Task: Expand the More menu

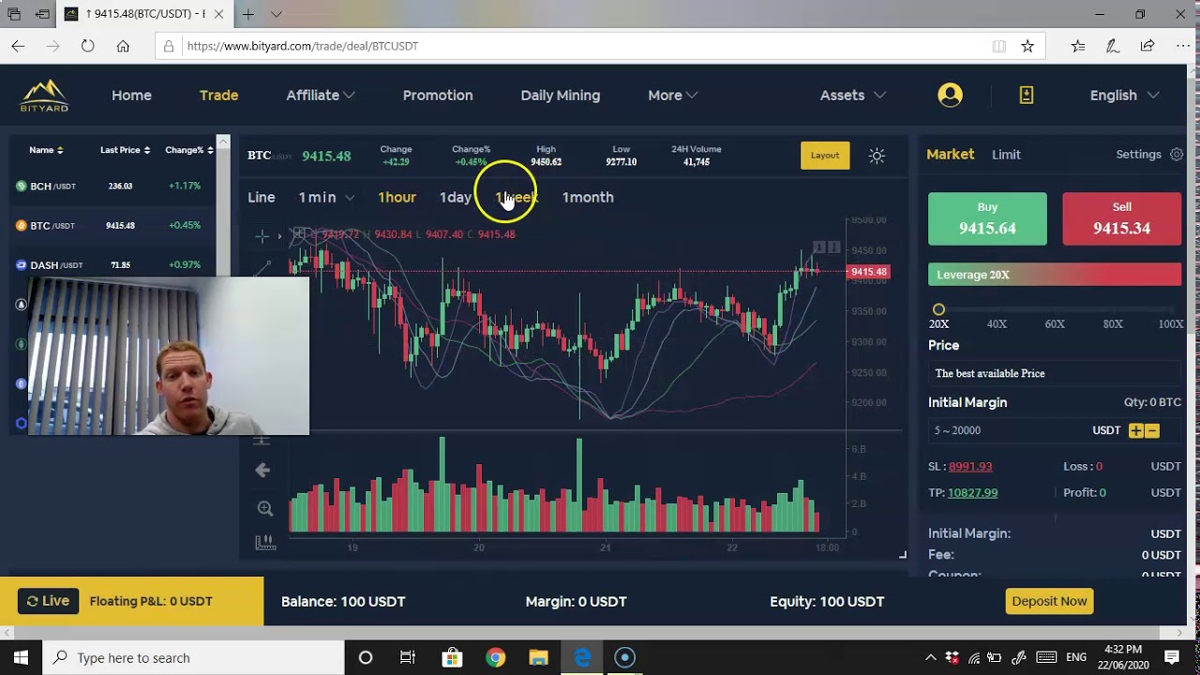Action: click(x=672, y=95)
